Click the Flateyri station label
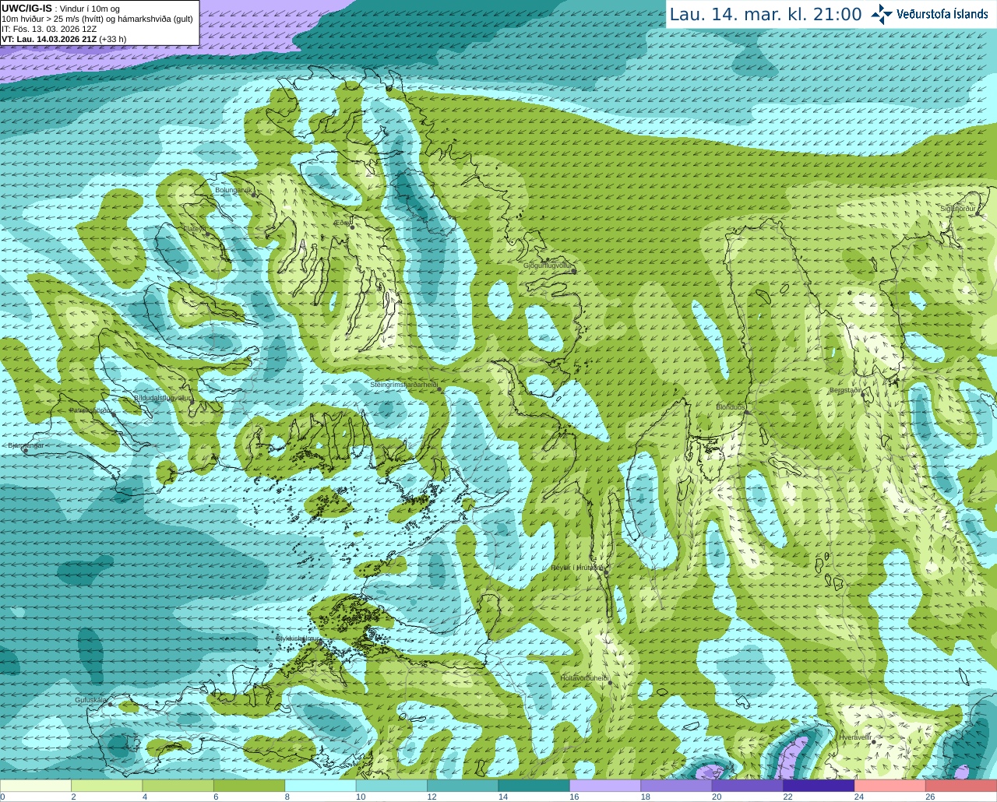997x802 pixels. (x=193, y=228)
